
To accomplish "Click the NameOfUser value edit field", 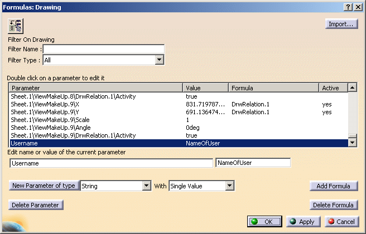I will pos(253,163).
